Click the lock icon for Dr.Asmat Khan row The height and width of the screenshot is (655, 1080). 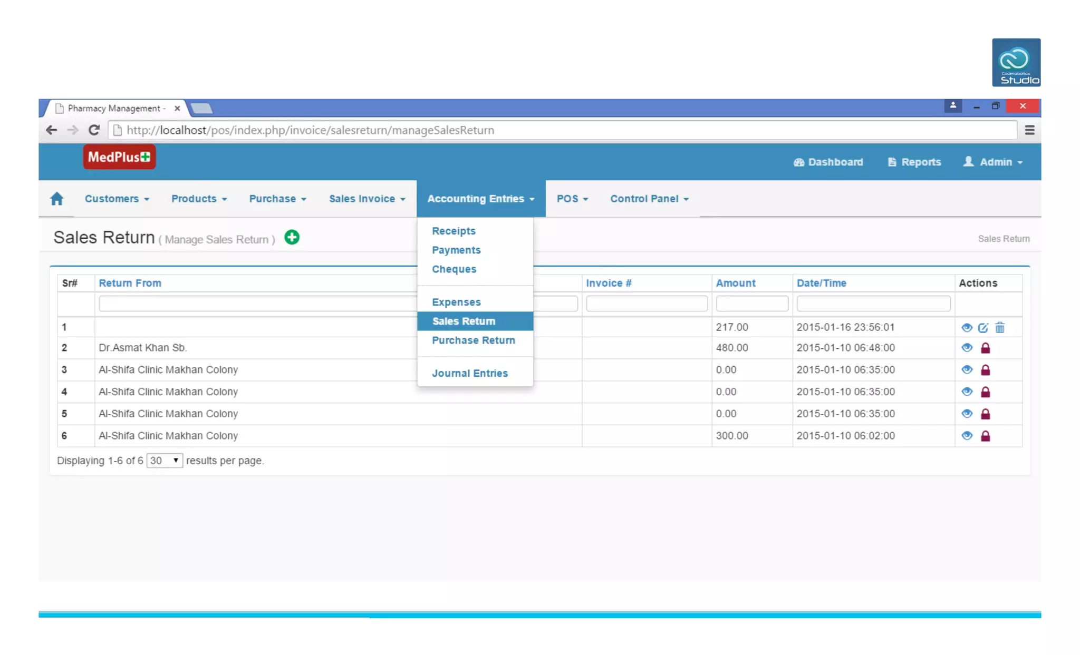coord(985,348)
